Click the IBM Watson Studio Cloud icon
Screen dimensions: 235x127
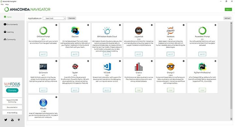(107, 31)
